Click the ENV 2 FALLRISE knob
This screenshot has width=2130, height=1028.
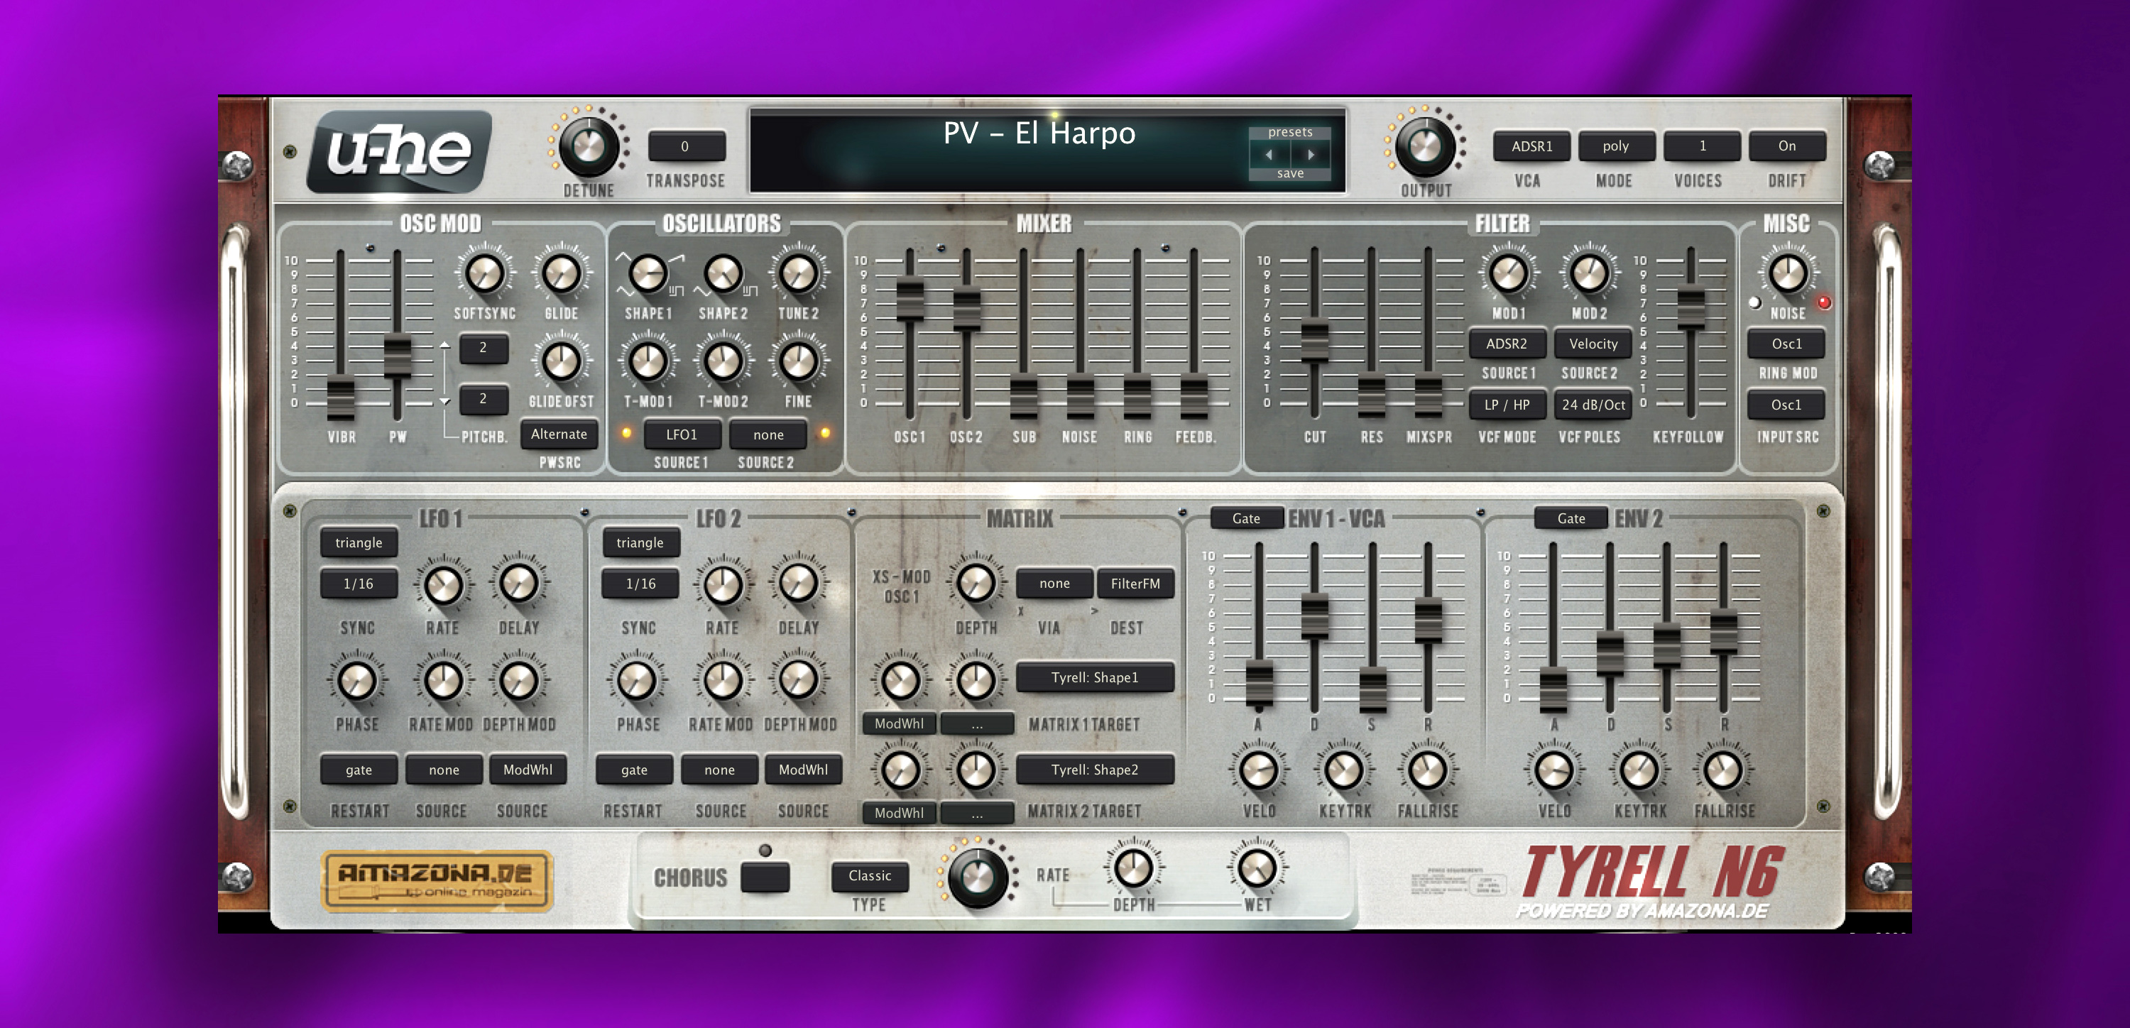(x=1723, y=771)
